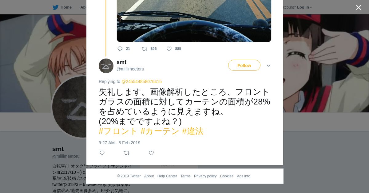The width and height of the screenshot is (369, 193).
Task: View the dashboard photo in the parent tweet
Action: [x=194, y=21]
